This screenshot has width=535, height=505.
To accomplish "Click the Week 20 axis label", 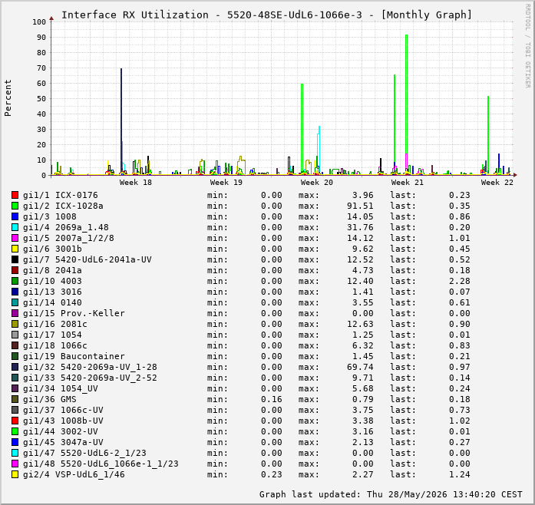I will coord(317,182).
